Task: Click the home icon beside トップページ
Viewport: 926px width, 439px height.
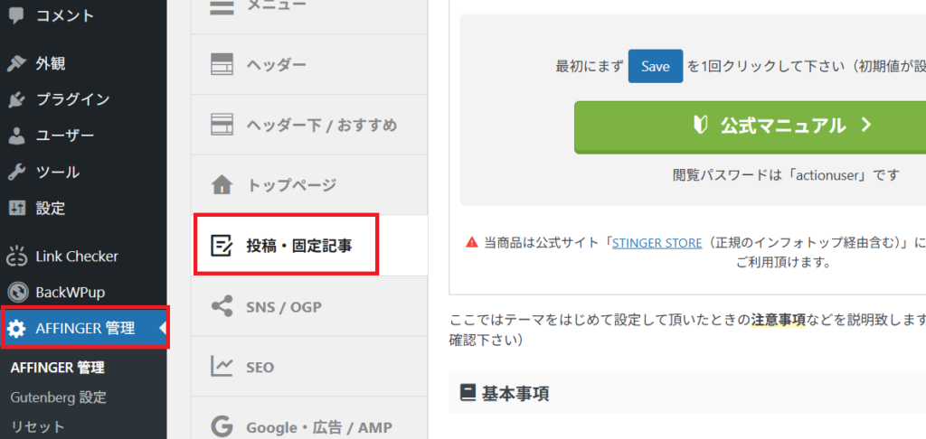Action: click(x=222, y=185)
